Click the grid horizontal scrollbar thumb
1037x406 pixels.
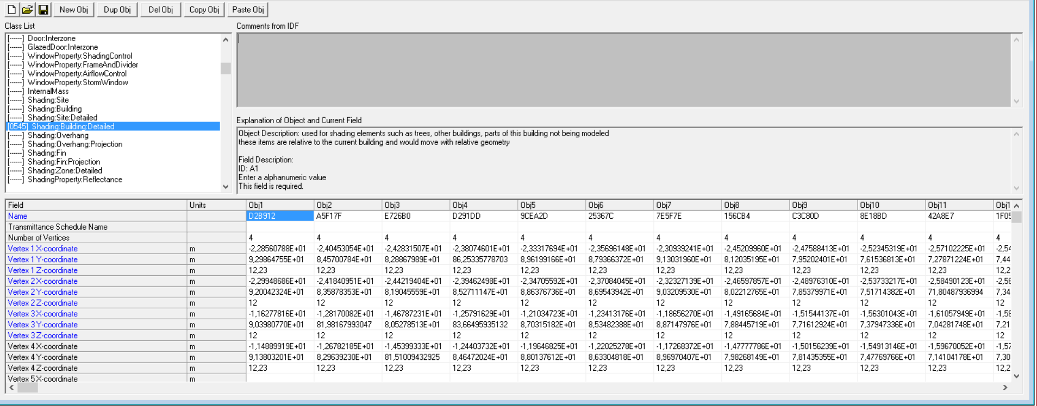[x=27, y=388]
